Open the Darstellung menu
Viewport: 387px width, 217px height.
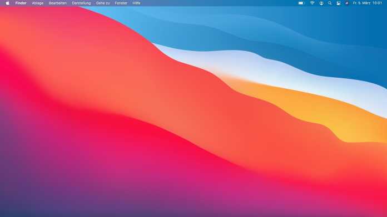coord(81,3)
